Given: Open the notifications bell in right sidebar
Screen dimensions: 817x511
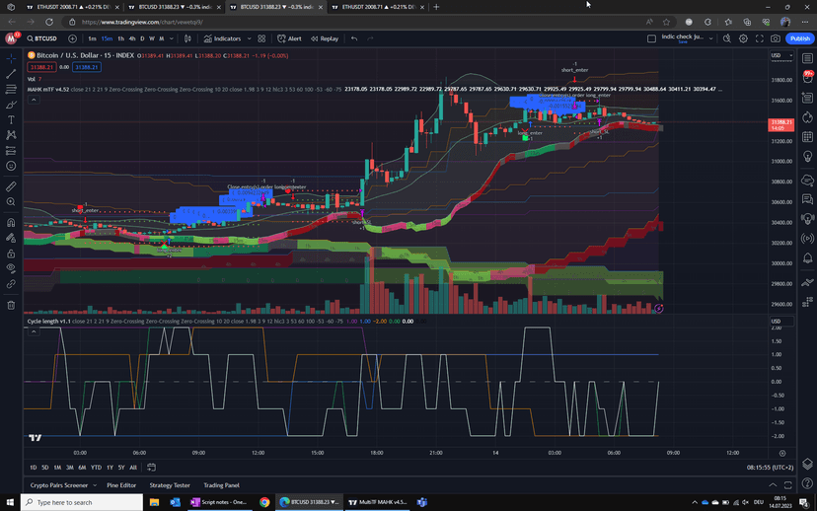Looking at the screenshot, I should click(807, 257).
